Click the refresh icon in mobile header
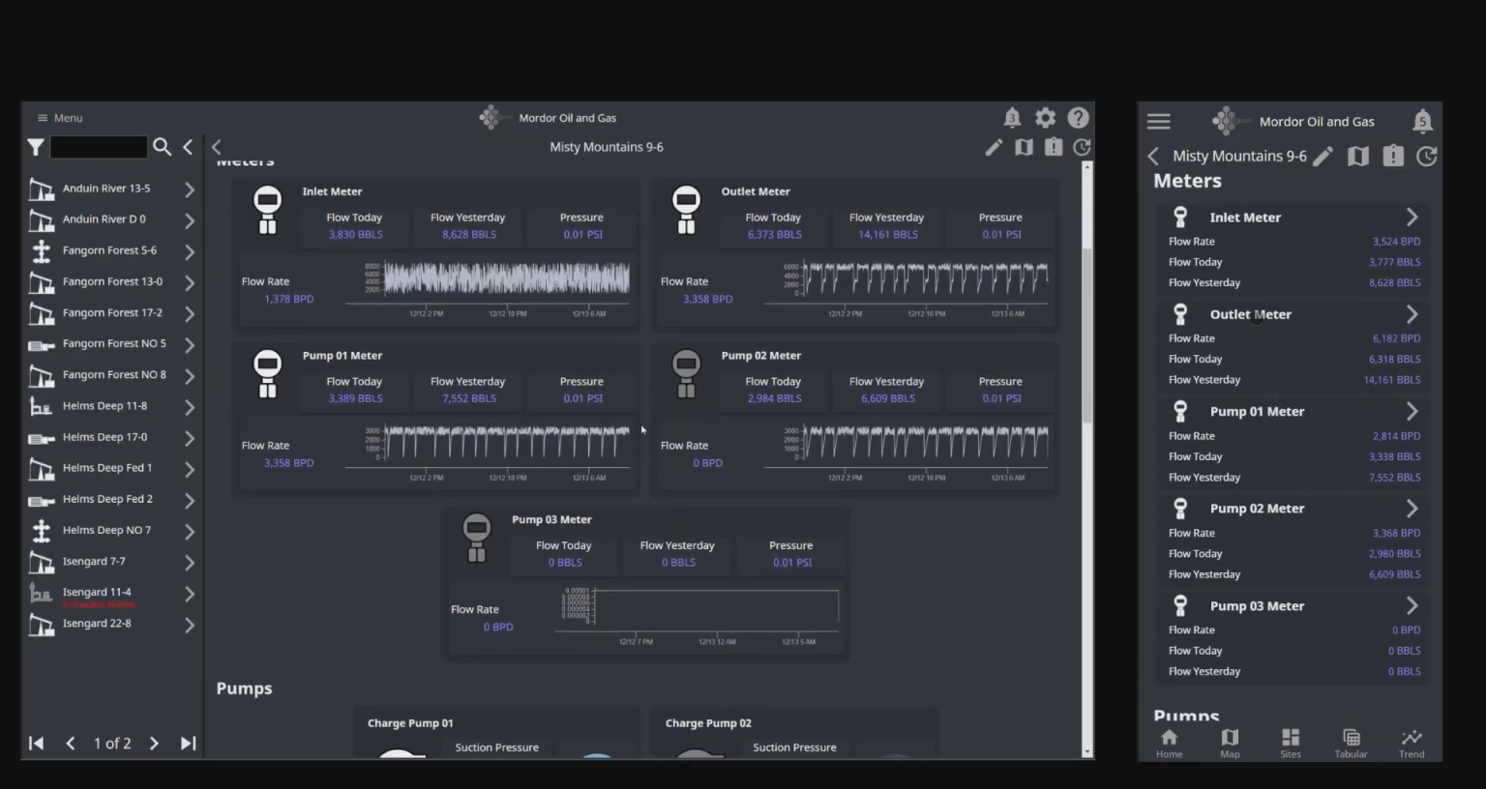The image size is (1486, 789). pos(1426,157)
